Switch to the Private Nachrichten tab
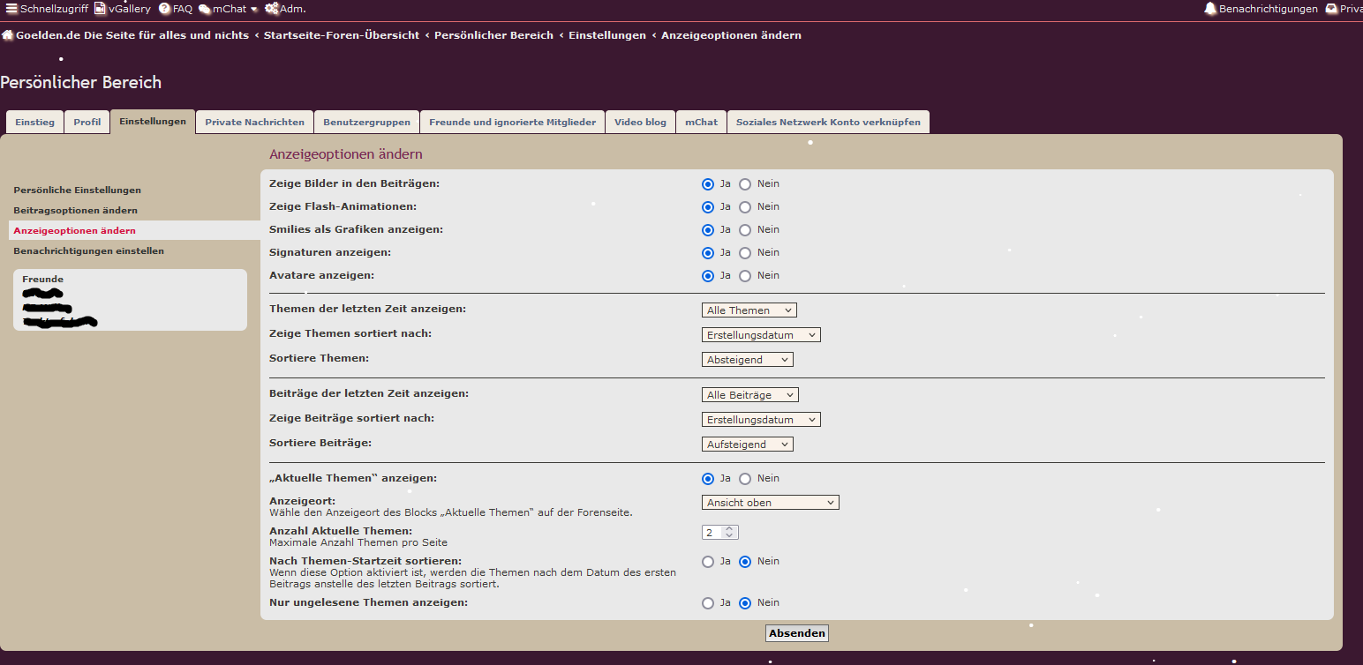 pos(254,123)
